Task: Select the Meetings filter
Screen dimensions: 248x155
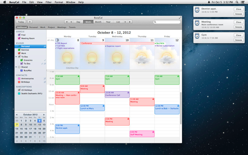Action: (62, 27)
